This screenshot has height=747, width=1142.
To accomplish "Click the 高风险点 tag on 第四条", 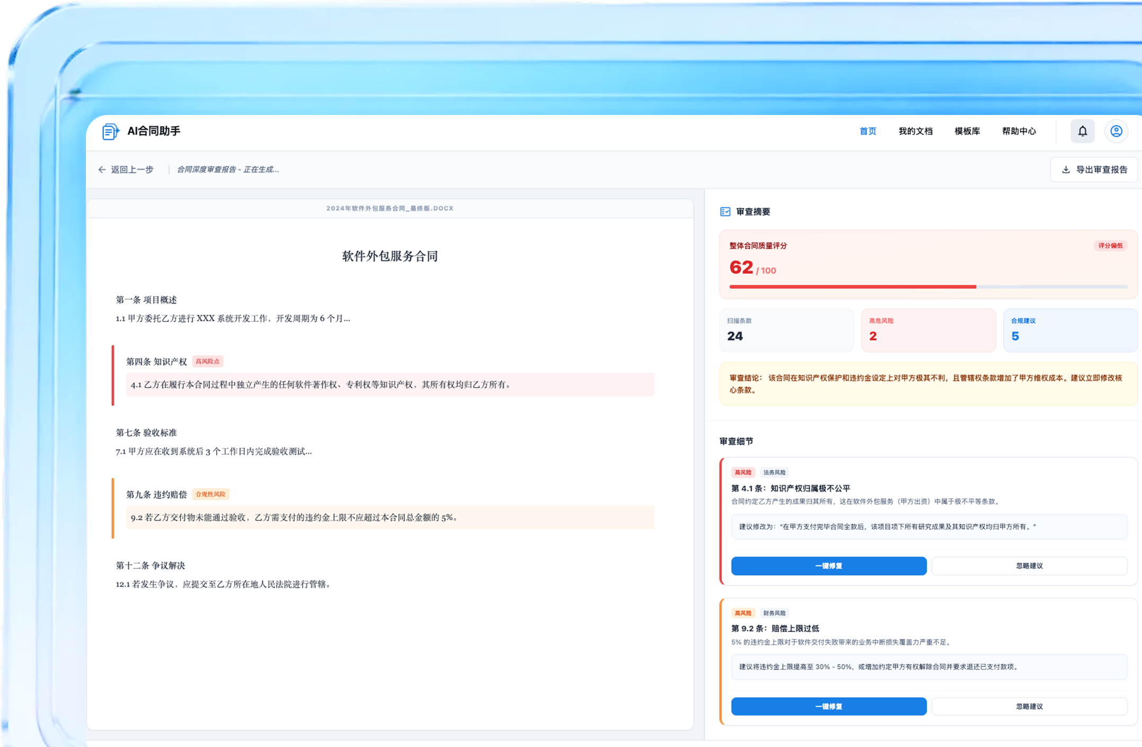I will point(208,361).
